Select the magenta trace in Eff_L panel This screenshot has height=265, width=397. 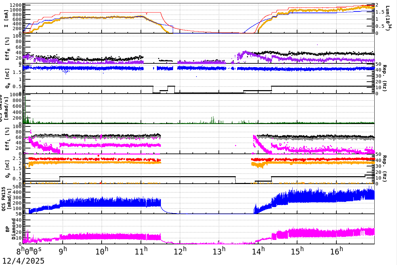[102, 145]
